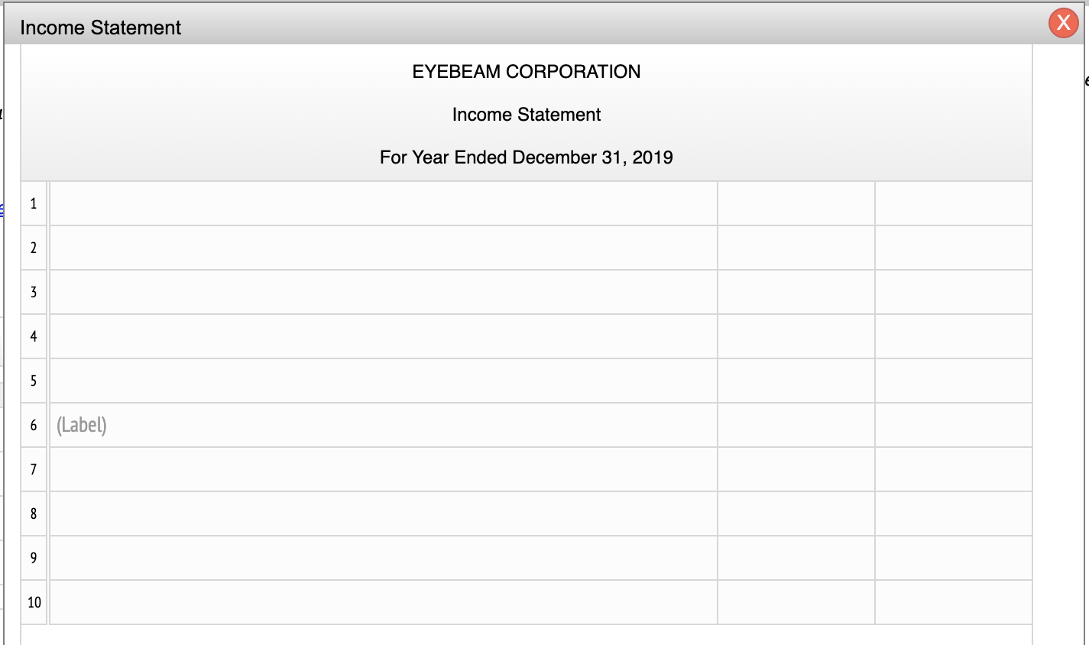Click the first amount column cell in row 1

coord(796,204)
